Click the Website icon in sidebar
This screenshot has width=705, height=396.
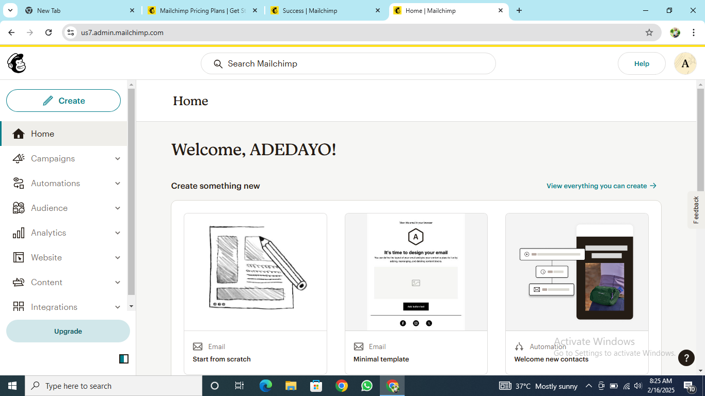(x=19, y=258)
